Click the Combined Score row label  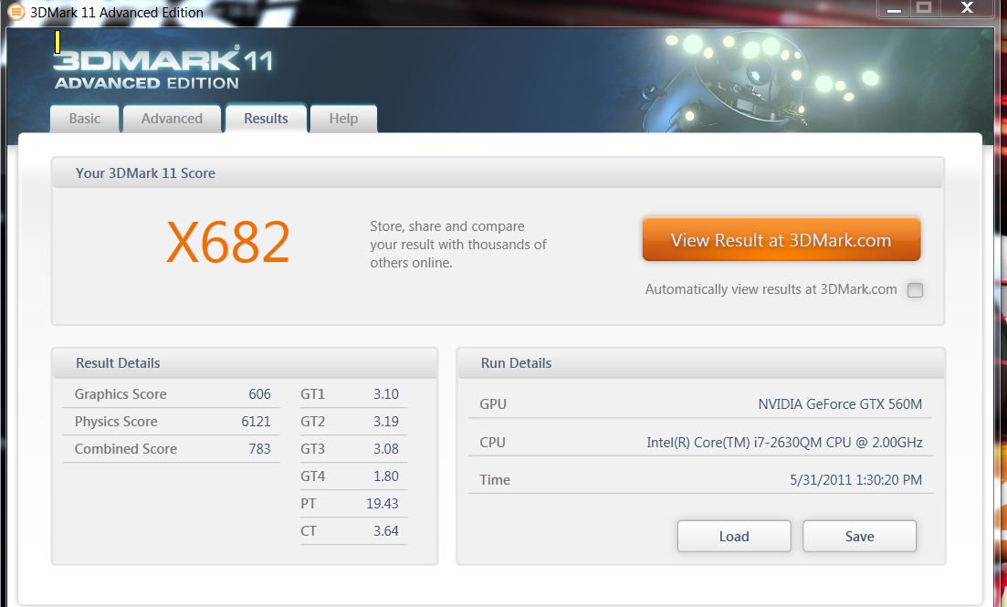125,449
